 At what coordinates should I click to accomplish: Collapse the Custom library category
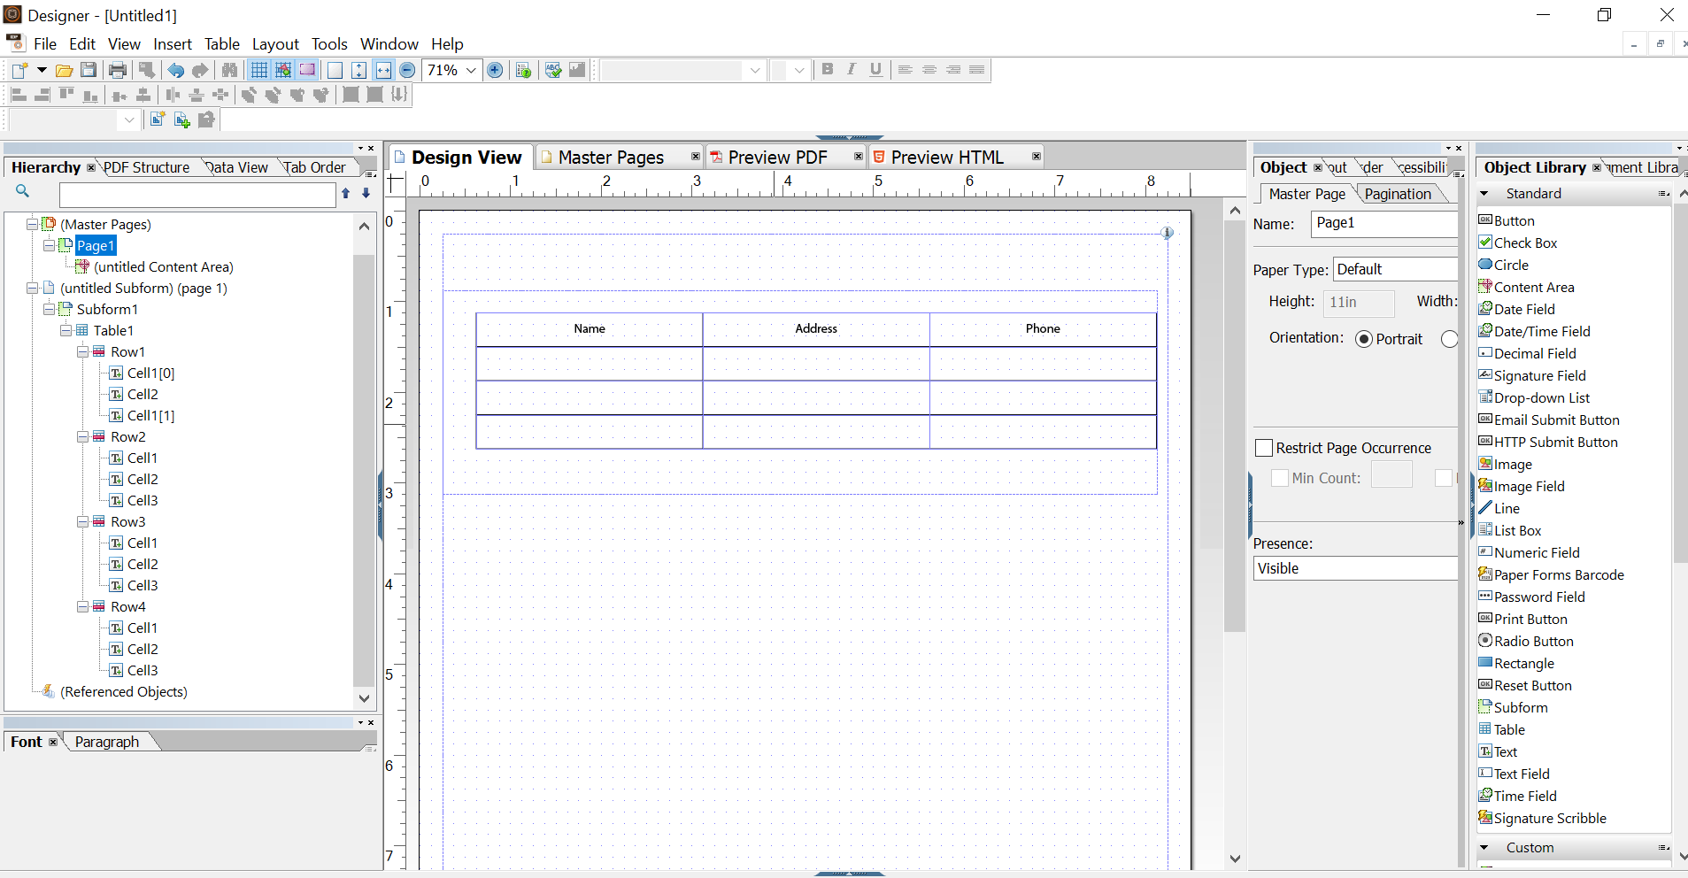[x=1484, y=847]
